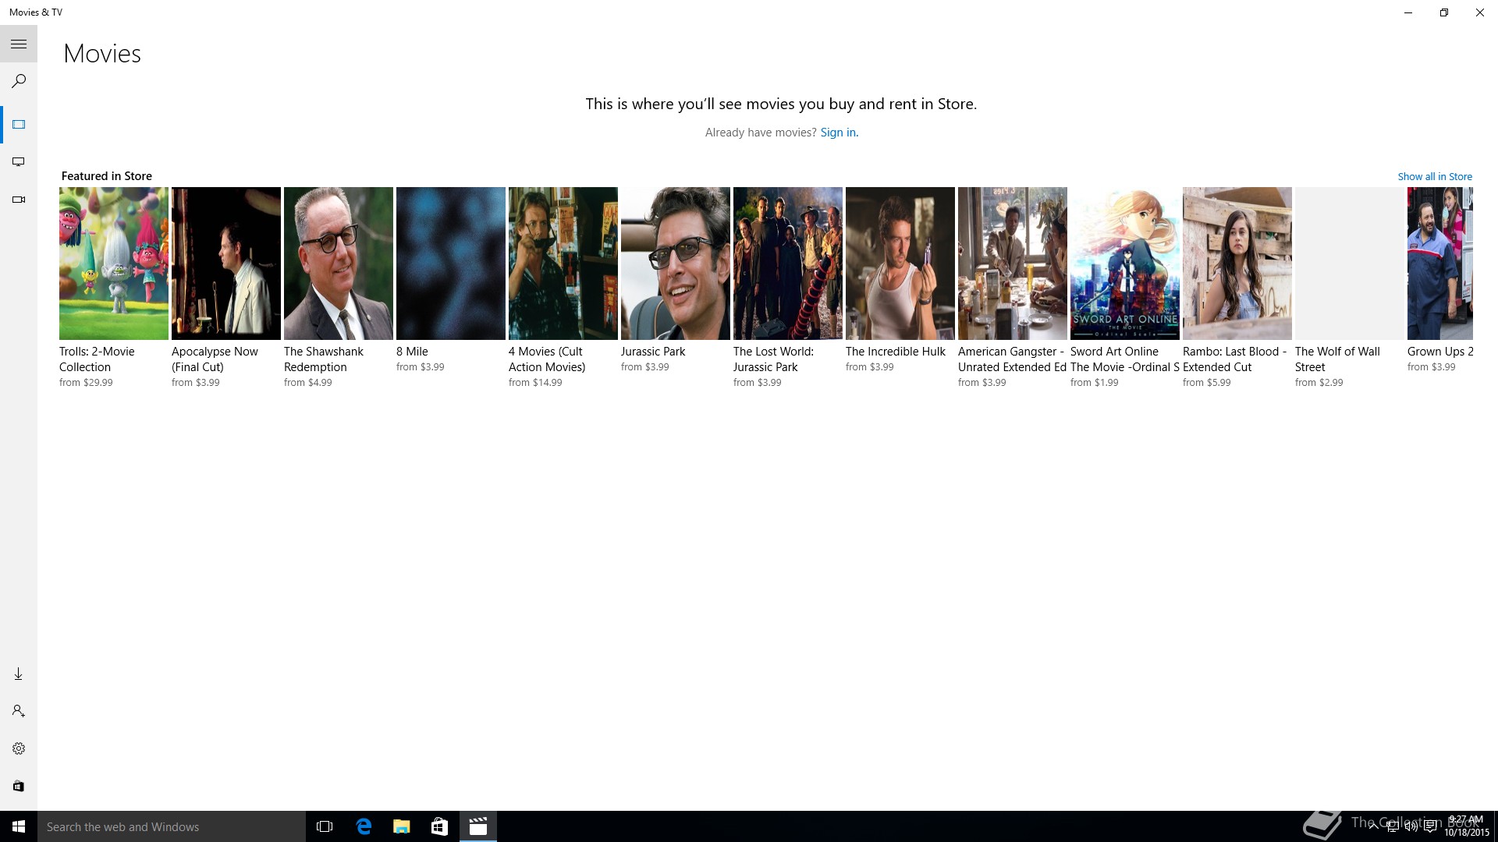Open the Downloads arrow icon in sidebar
Viewport: 1498px width, 842px height.
19,674
